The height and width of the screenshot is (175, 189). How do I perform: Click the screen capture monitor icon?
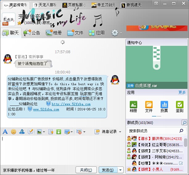click(67, 132)
